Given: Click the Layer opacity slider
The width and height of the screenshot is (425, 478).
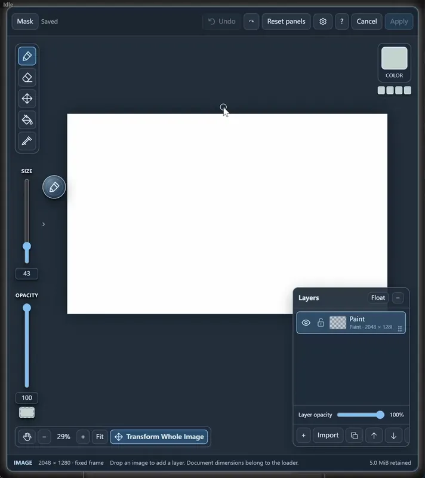Looking at the screenshot, I should (361, 415).
